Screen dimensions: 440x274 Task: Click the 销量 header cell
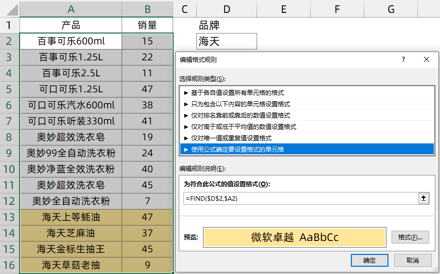(147, 25)
